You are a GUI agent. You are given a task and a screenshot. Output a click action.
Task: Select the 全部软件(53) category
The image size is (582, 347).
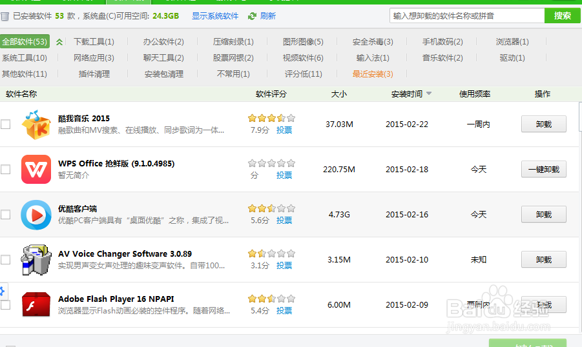pyautogui.click(x=25, y=41)
